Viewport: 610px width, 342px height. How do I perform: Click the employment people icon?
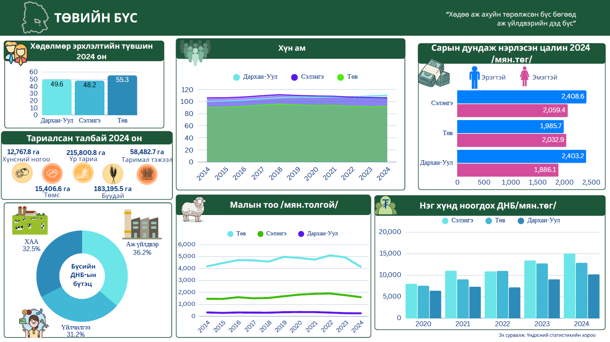pos(16,54)
